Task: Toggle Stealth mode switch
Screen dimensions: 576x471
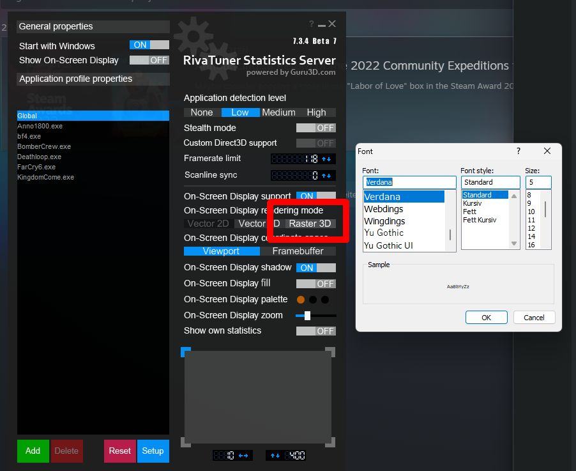Action: tap(316, 128)
